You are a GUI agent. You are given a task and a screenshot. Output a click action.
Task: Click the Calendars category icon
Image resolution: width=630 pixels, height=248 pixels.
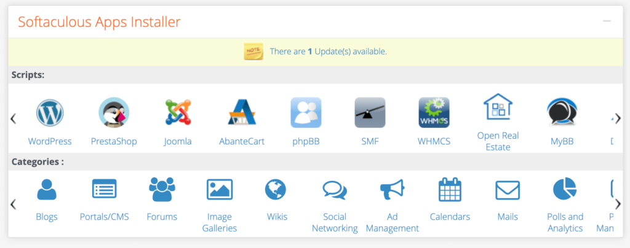coord(450,189)
